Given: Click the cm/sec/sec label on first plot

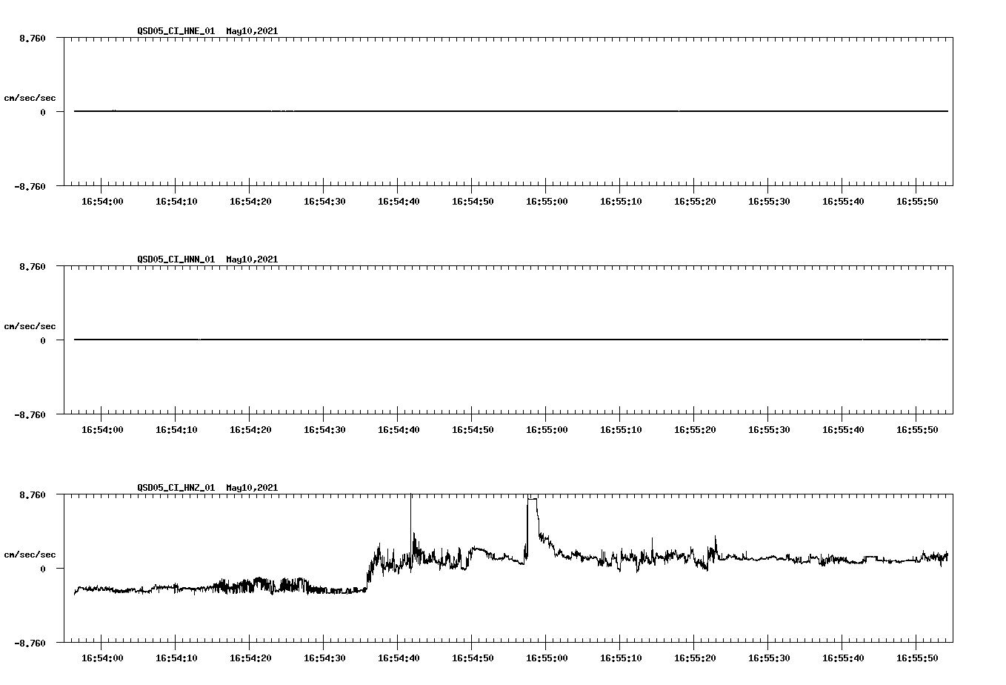Looking at the screenshot, I should coord(30,98).
